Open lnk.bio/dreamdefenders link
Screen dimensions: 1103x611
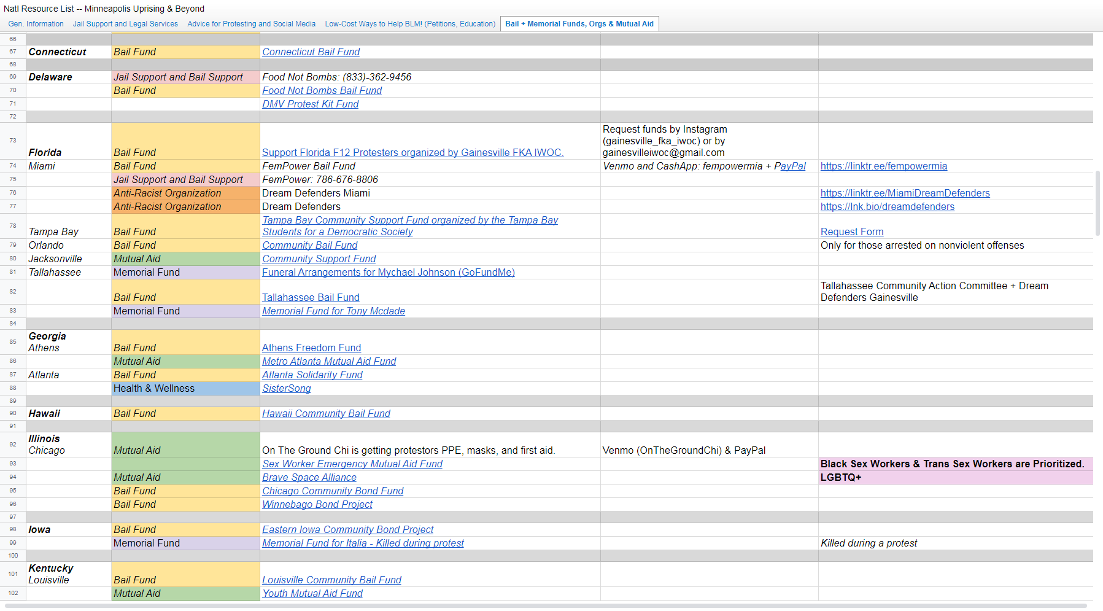(888, 207)
